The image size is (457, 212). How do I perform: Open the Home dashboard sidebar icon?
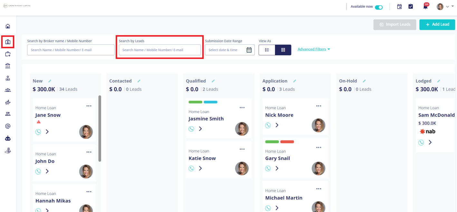(x=8, y=26)
